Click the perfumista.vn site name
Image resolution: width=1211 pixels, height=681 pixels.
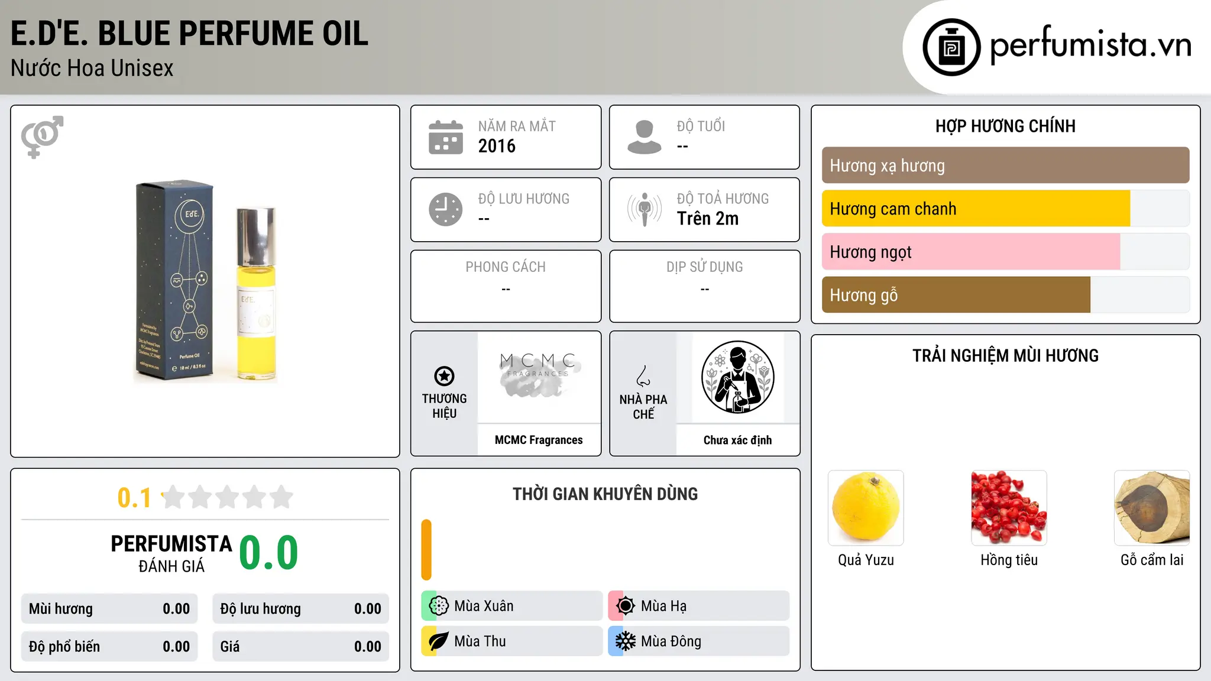1090,45
